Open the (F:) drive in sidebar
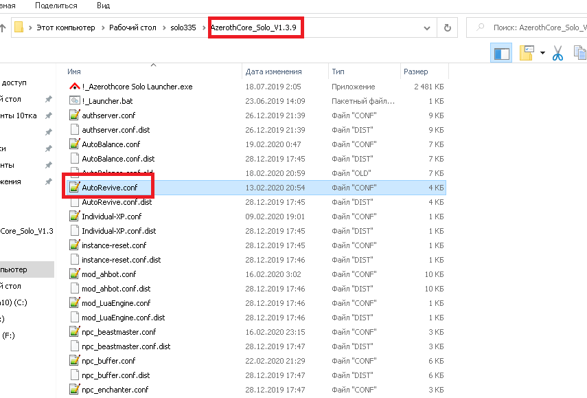 (x=8, y=335)
